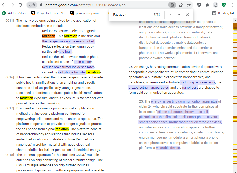237x173 pixels.
Task: Click the ad blocker extension icon
Action: [199, 5]
